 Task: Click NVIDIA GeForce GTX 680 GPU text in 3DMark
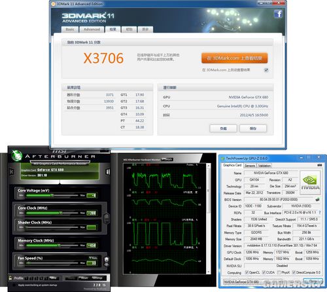pyautogui.click(x=249, y=97)
